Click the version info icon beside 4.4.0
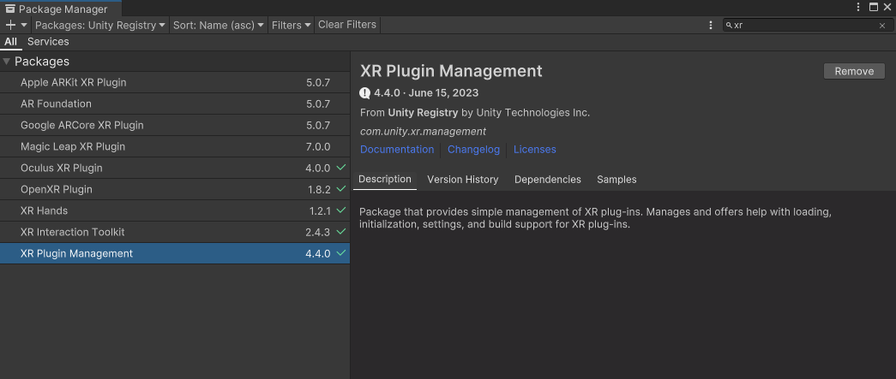Image resolution: width=896 pixels, height=379 pixels. (365, 93)
